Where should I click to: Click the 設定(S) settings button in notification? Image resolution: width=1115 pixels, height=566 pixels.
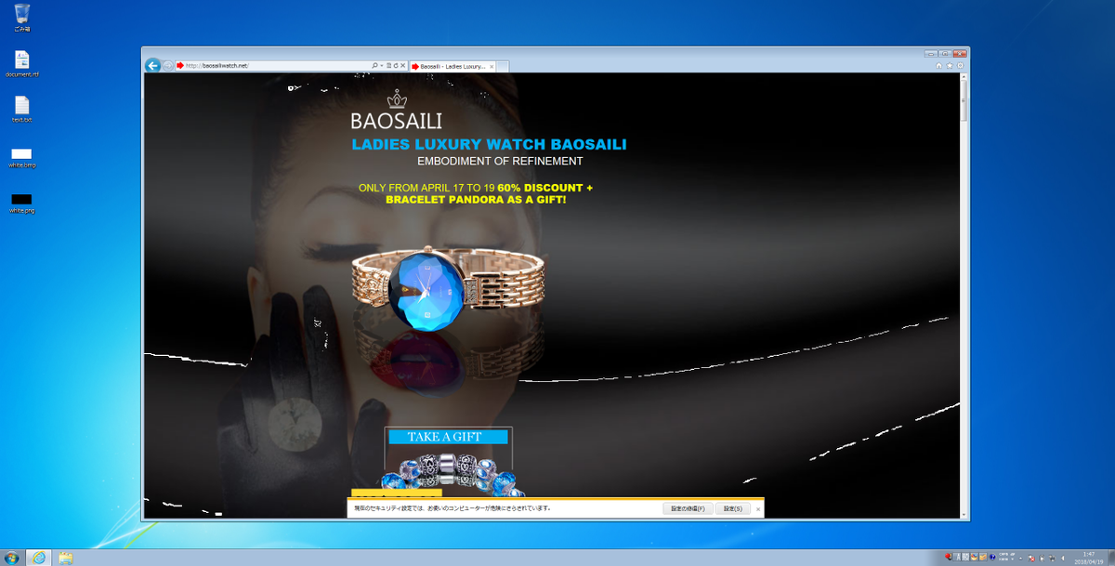coord(732,508)
